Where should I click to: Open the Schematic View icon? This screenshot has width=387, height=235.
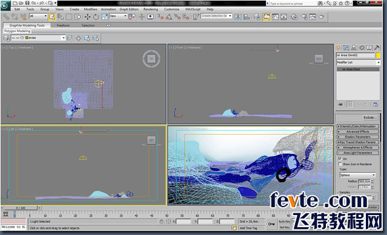(284, 17)
